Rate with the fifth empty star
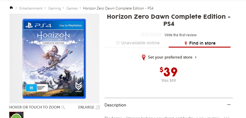The width and height of the screenshot is (246, 118). coord(160,34)
